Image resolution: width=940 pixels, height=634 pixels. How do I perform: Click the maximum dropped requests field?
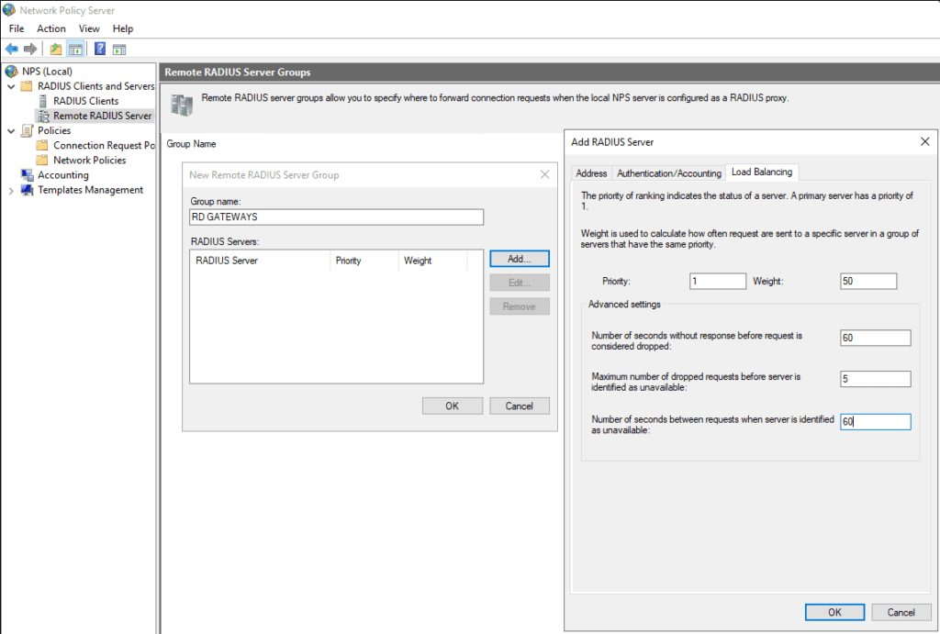pos(875,379)
